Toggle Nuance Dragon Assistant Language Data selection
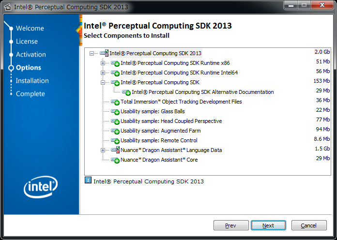The height and width of the screenshot is (240, 337). (x=115, y=150)
